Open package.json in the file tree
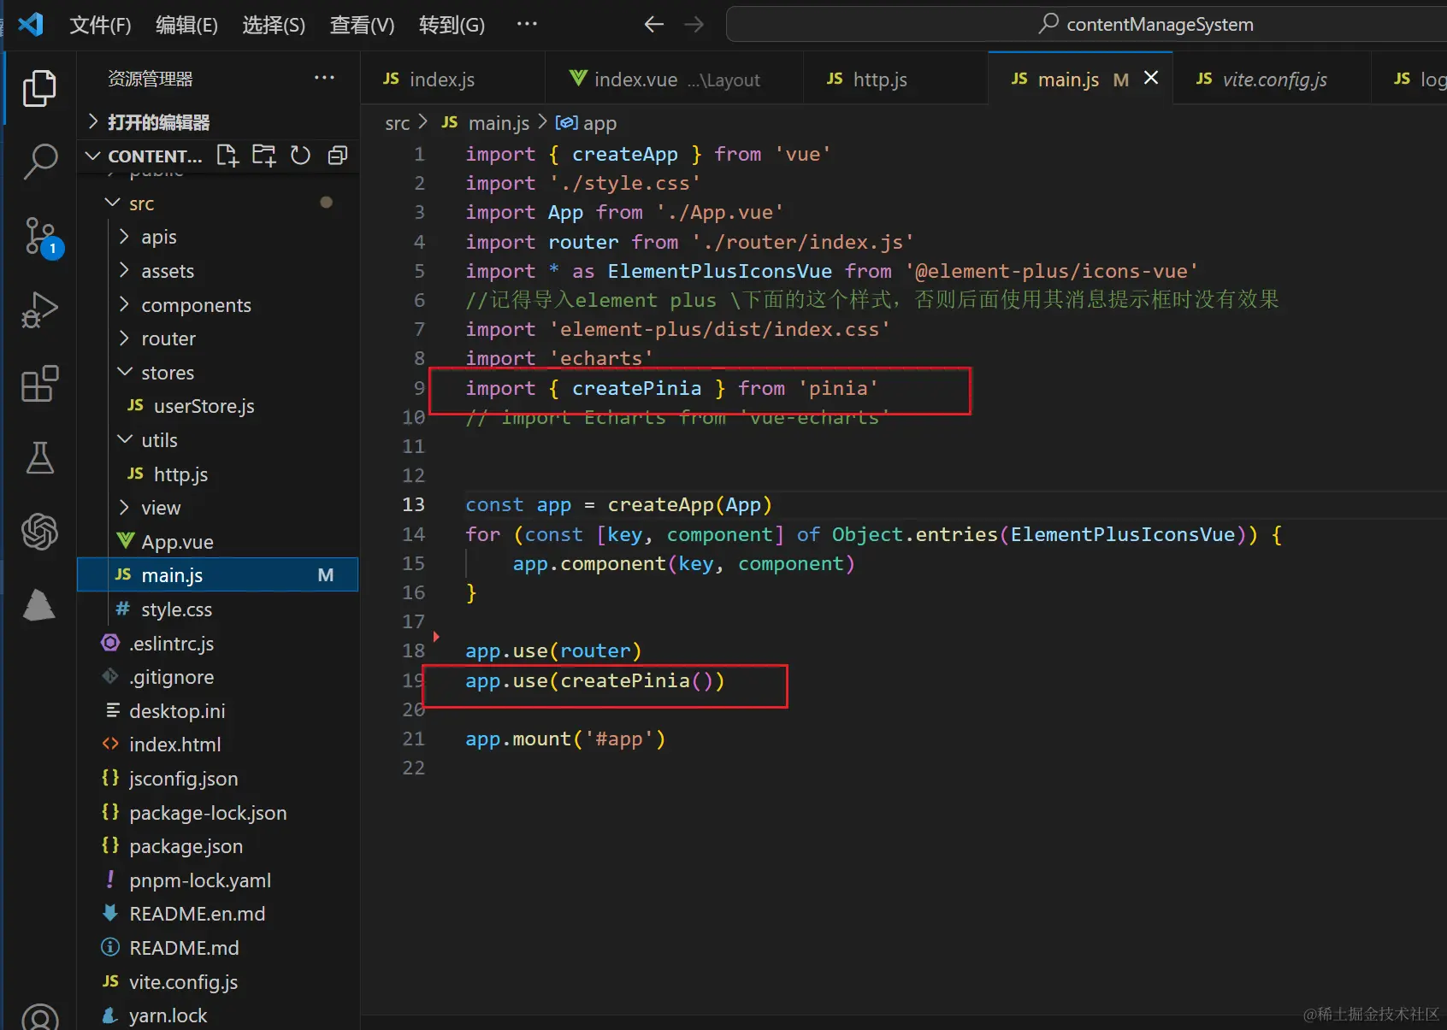 [218, 846]
